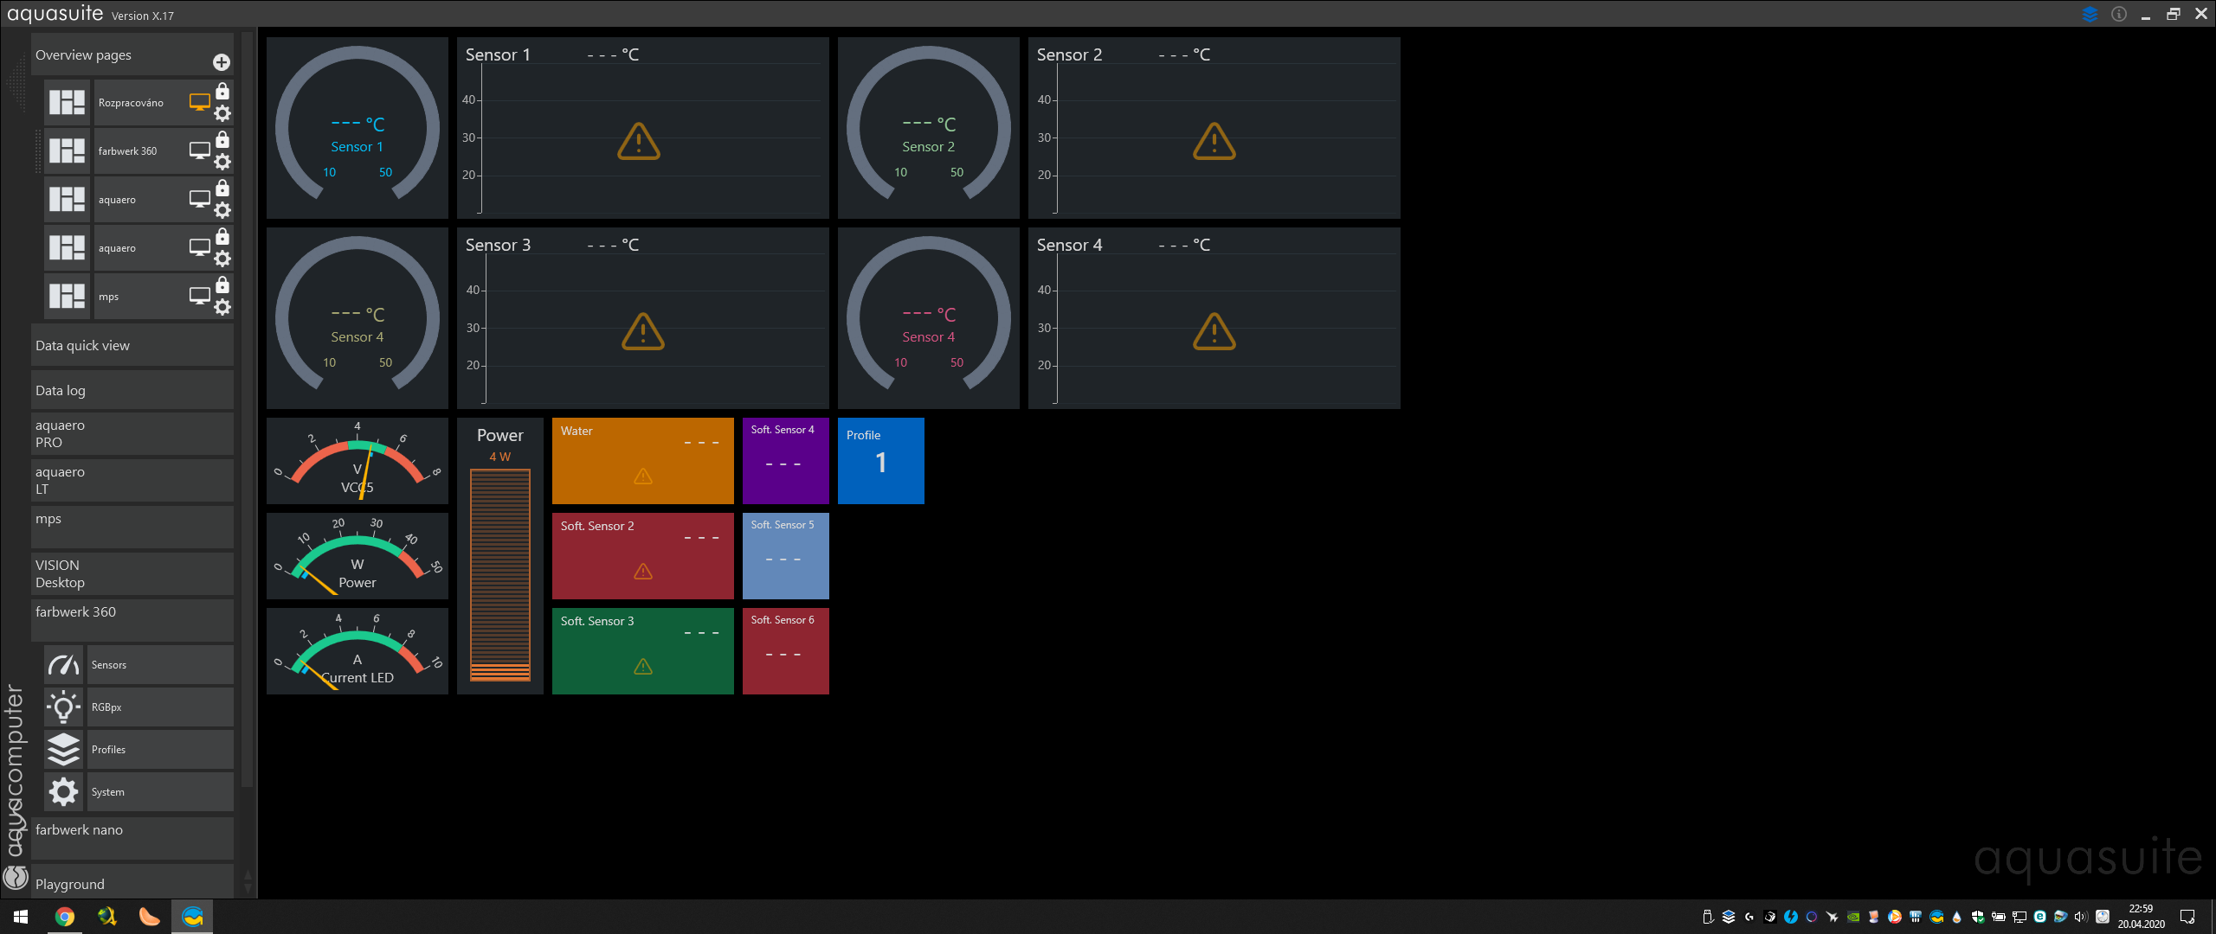The image size is (2216, 934).
Task: Open Profiles layers icon in sidebar
Action: click(x=64, y=750)
